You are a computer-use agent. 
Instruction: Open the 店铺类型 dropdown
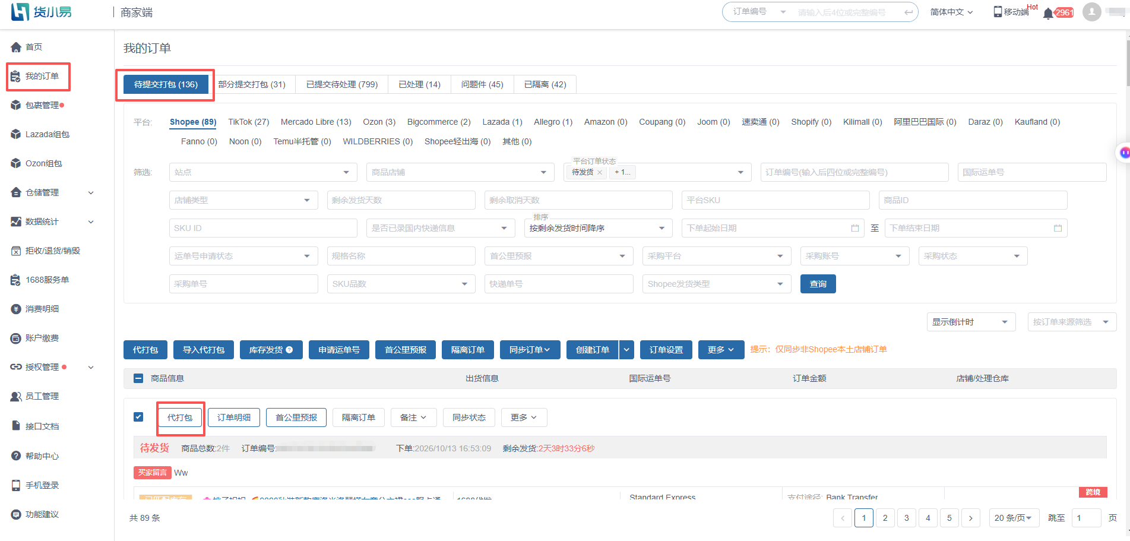tap(243, 200)
